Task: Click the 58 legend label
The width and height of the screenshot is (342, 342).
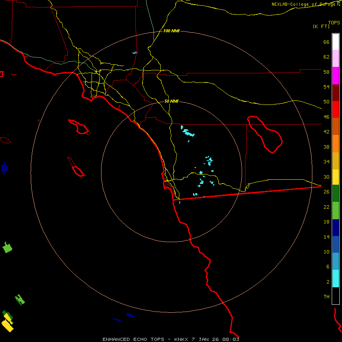Action: click(326, 72)
